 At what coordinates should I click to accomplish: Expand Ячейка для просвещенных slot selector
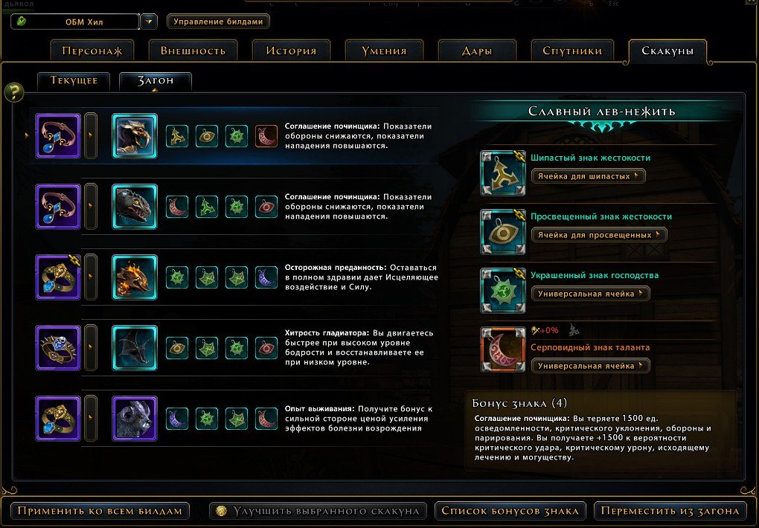click(x=599, y=235)
